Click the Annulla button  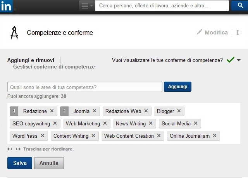pos(49,163)
